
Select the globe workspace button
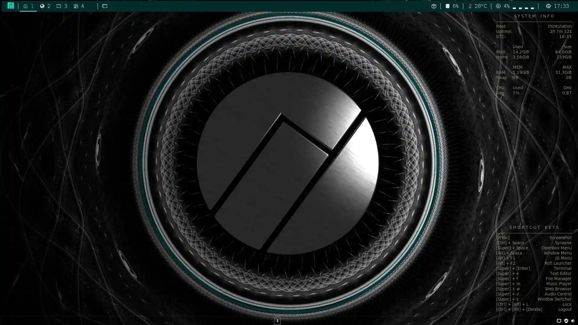(42, 6)
